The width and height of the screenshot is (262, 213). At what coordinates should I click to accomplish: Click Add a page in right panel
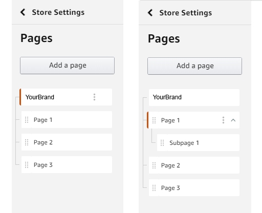[194, 66]
